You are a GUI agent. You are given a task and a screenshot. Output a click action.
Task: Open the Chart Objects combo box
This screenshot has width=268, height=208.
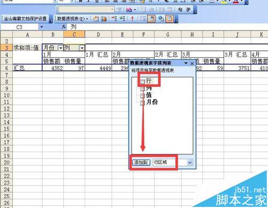[x=86, y=9]
